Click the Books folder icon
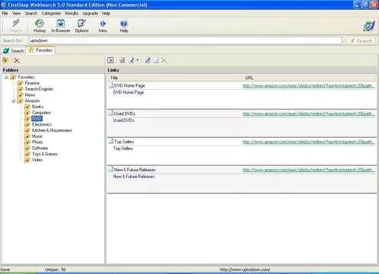The image size is (379, 274). pos(27,107)
